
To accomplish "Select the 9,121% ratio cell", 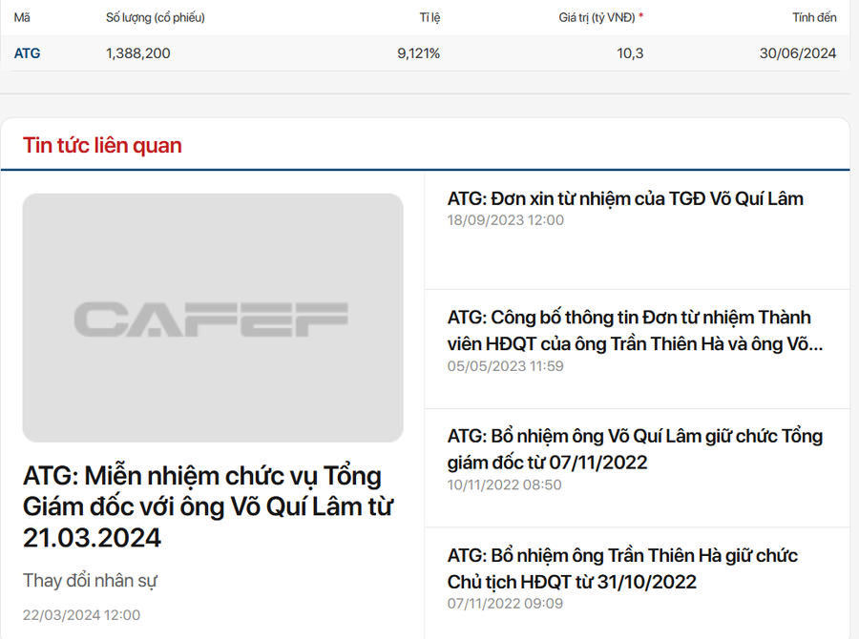I will (419, 53).
